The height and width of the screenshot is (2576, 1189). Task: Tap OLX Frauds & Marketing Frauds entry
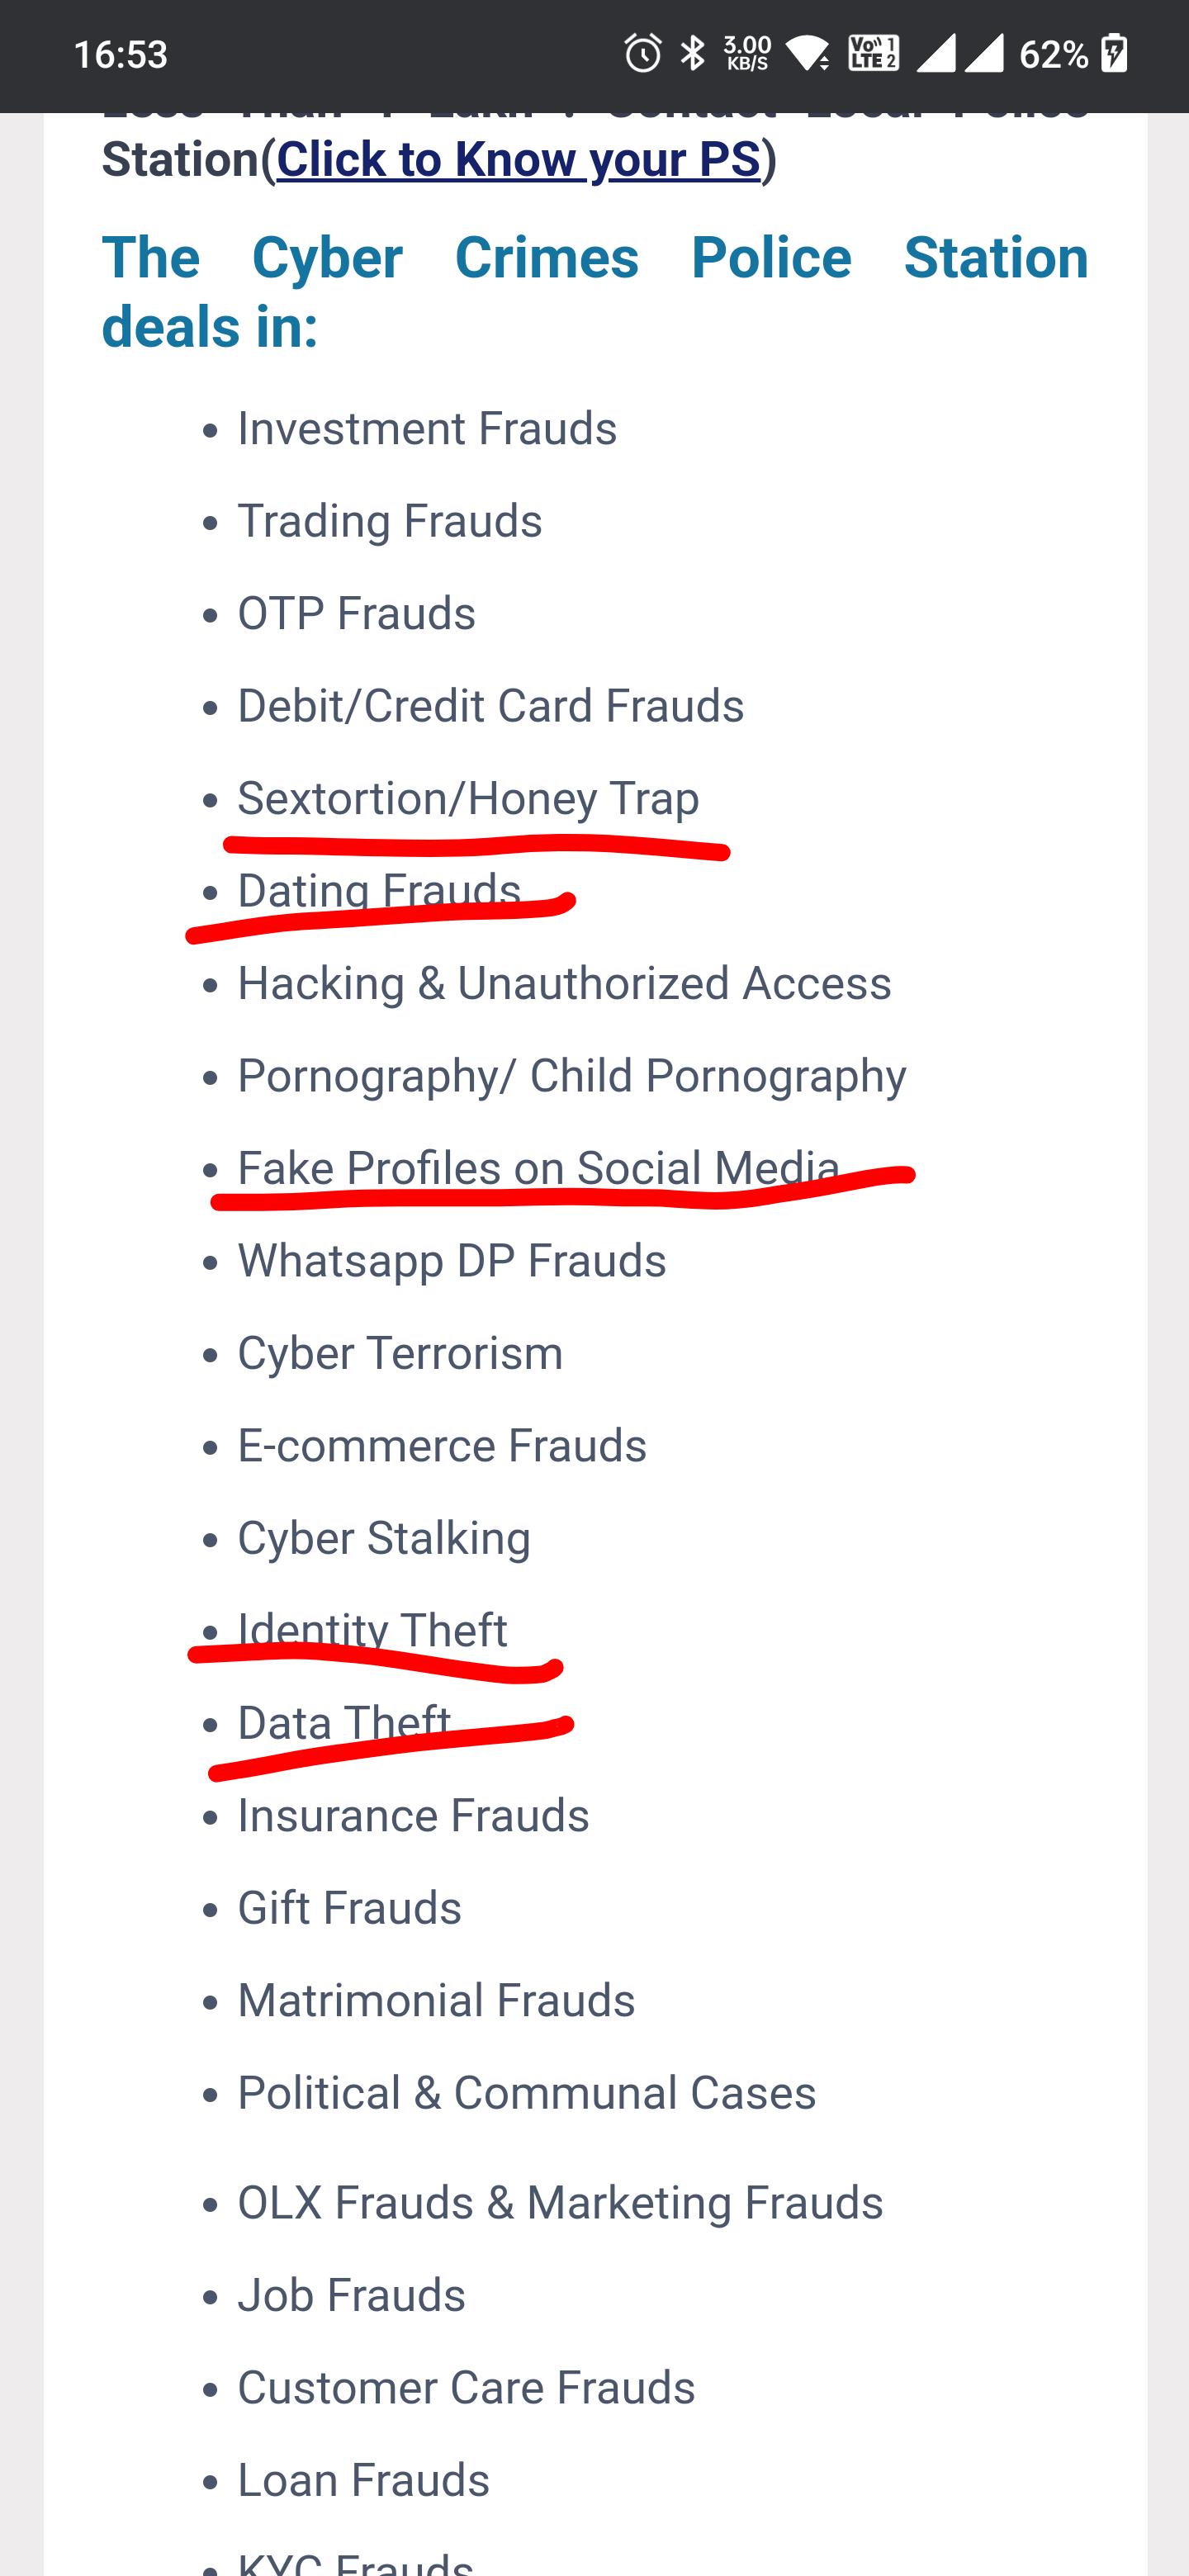[560, 2202]
